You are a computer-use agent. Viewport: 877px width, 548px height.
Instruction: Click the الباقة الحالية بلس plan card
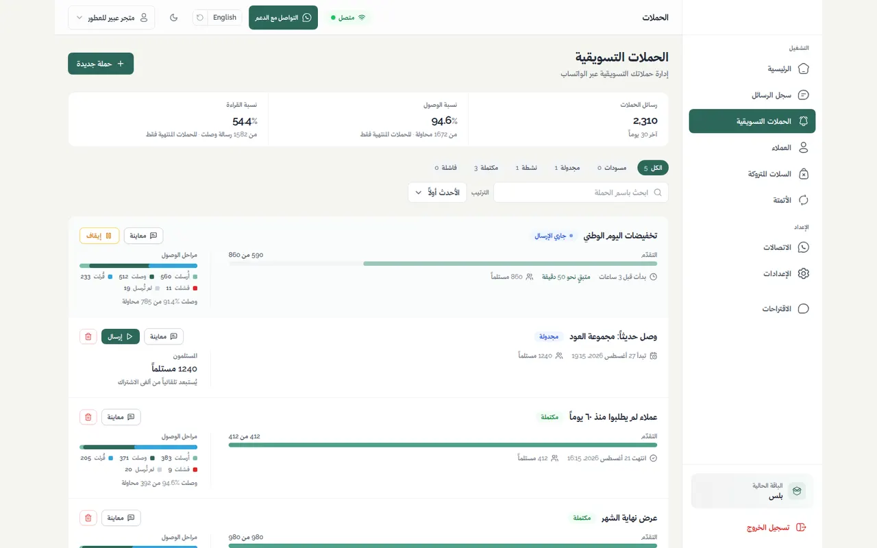pyautogui.click(x=752, y=490)
